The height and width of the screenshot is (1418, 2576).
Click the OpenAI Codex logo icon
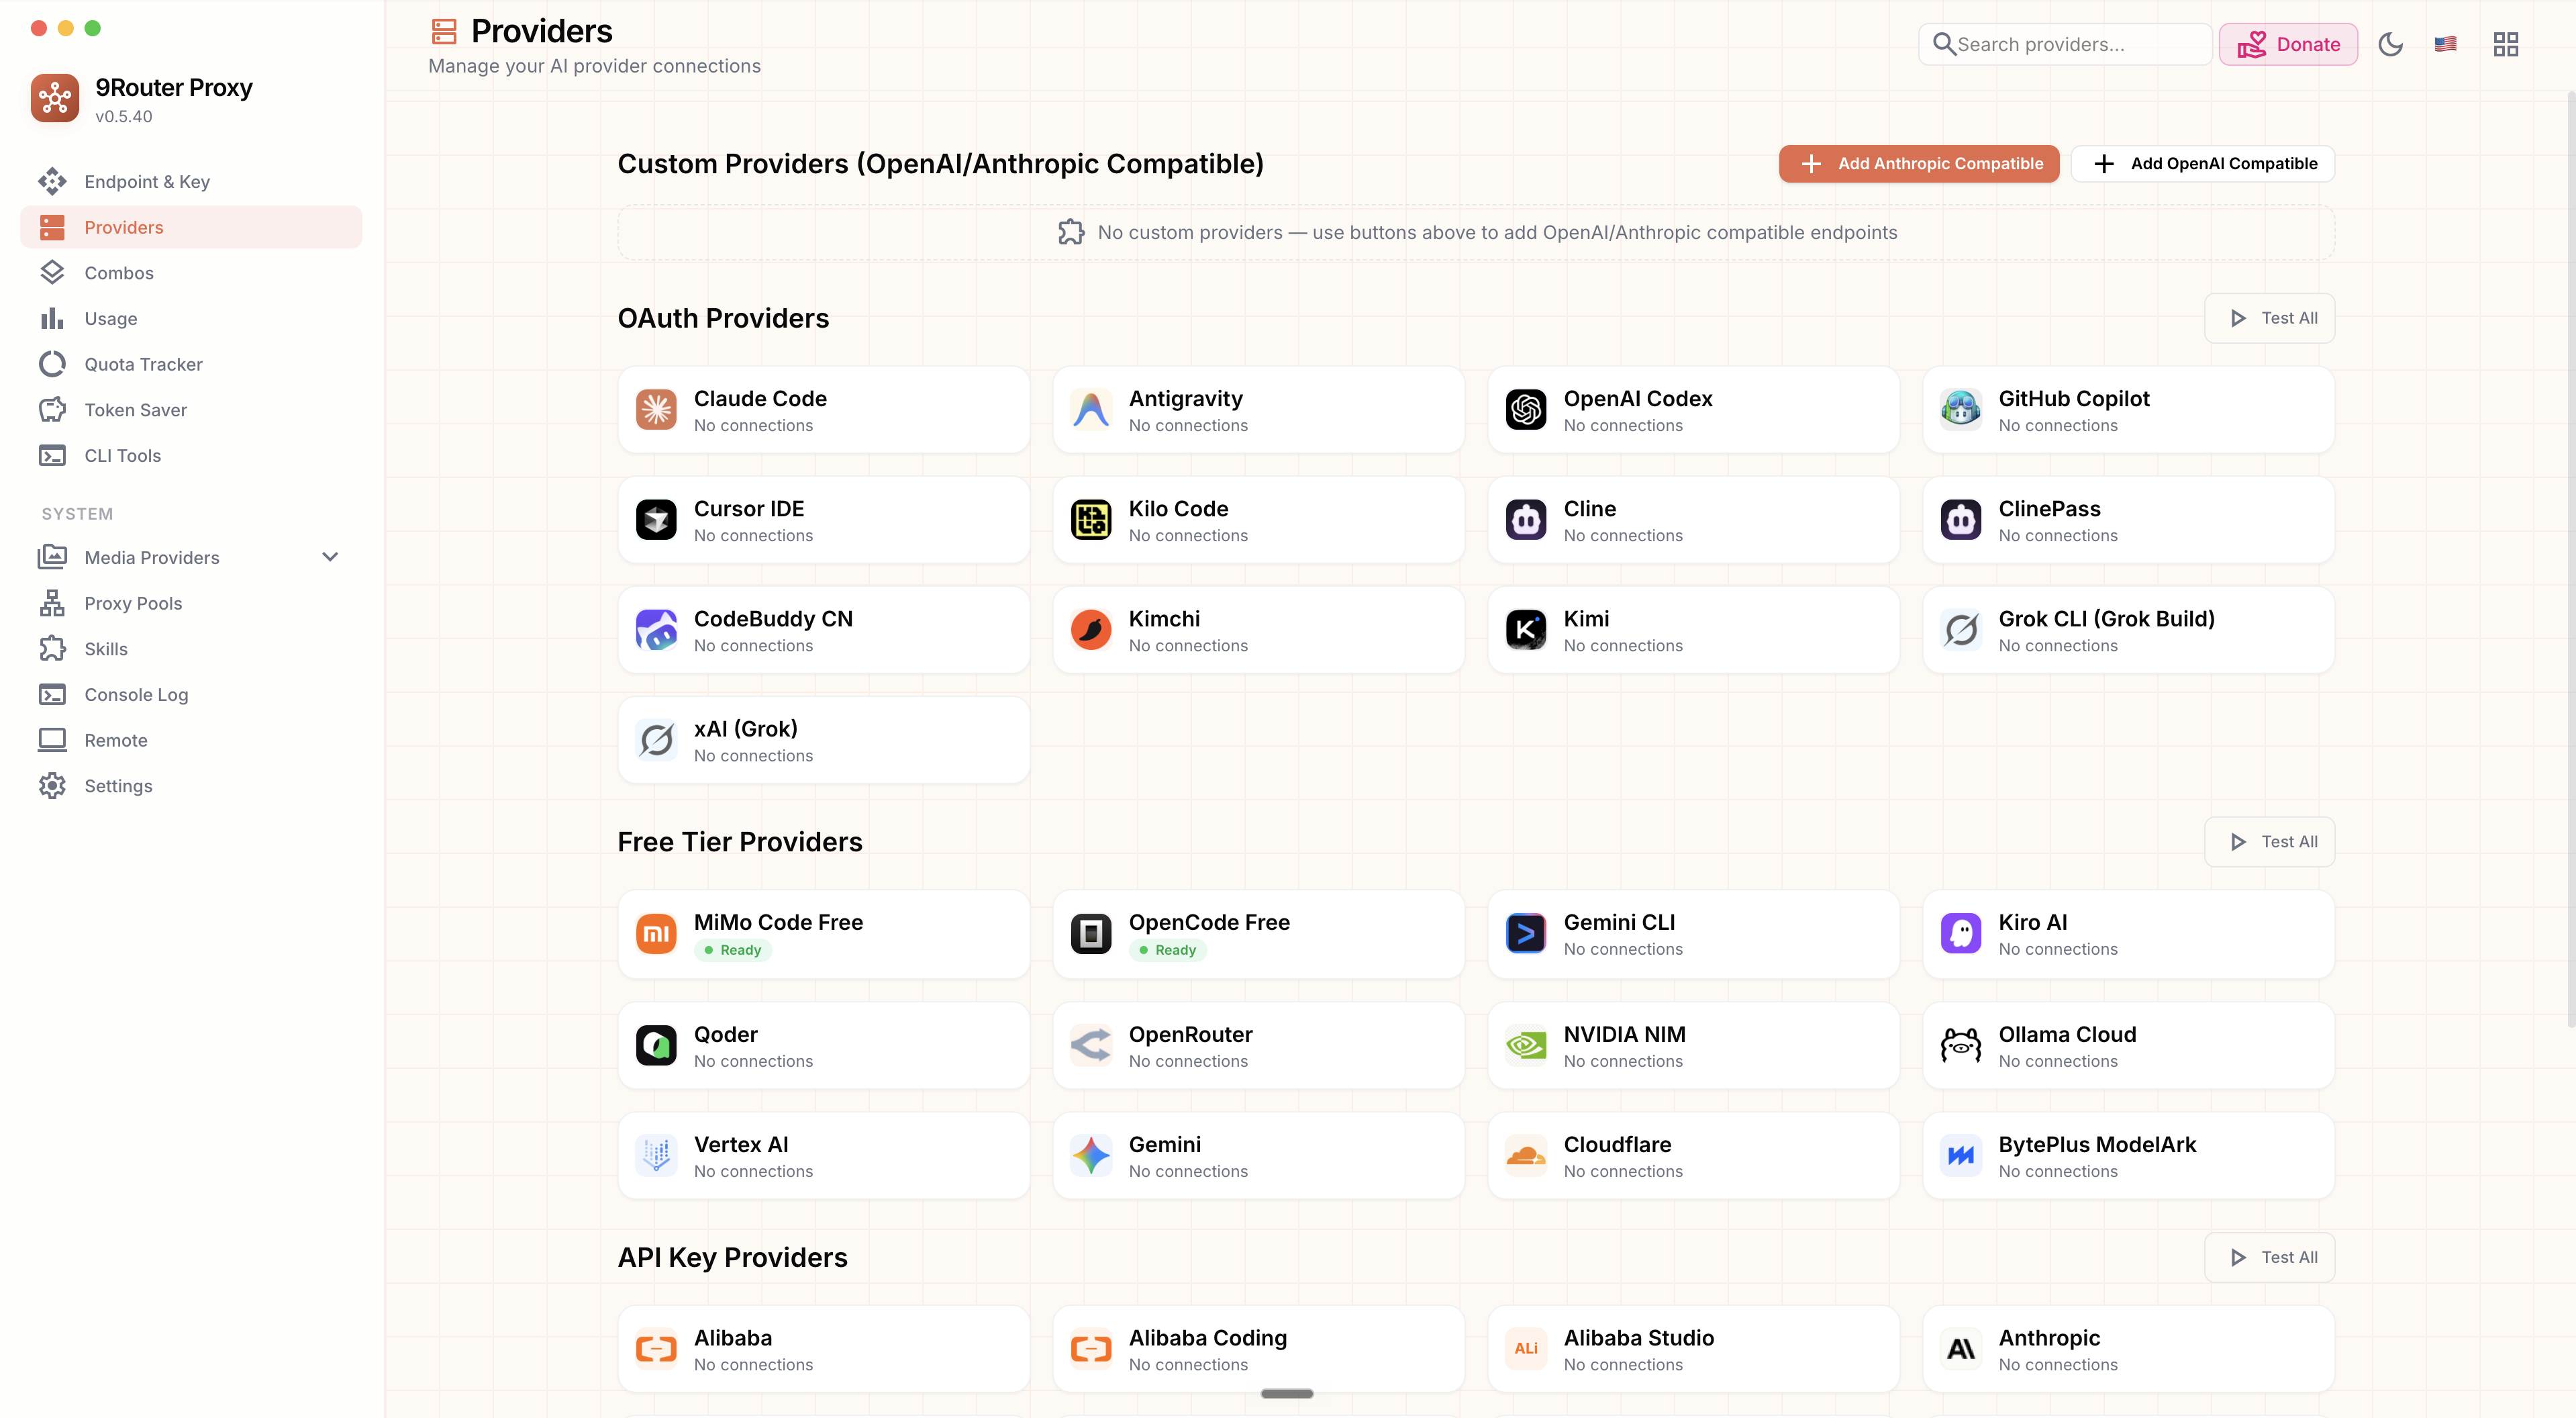[x=1526, y=410]
